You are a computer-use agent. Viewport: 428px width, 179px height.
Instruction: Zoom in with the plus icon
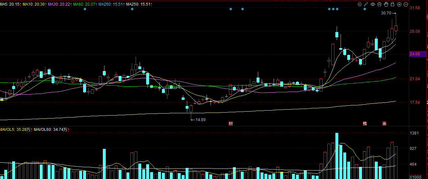click(399, 4)
